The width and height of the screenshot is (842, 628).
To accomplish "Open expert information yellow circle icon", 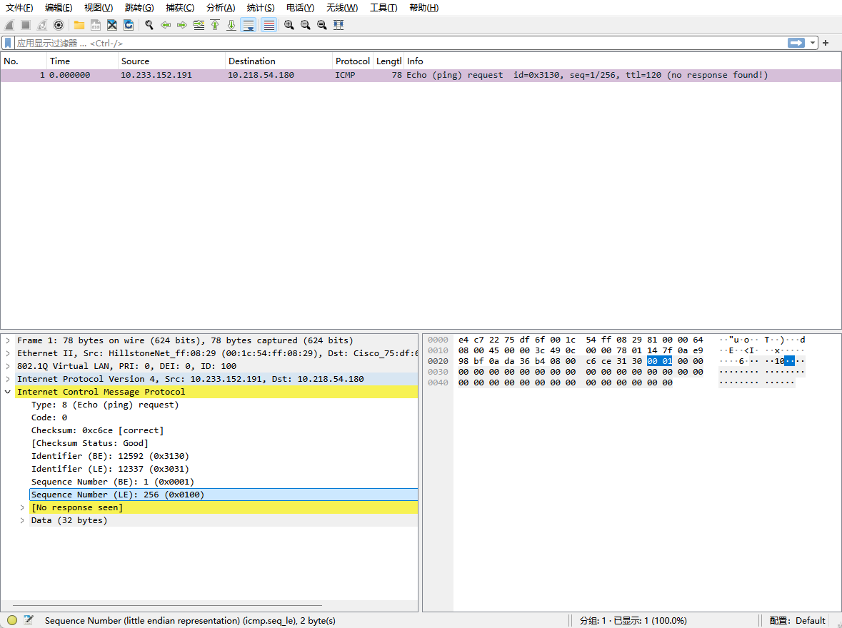I will coord(12,620).
